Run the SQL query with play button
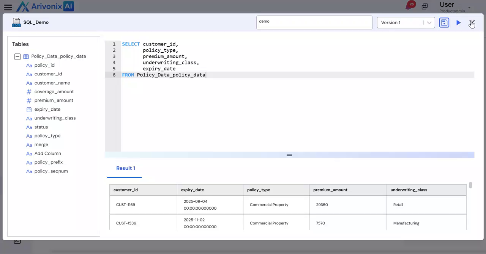The height and width of the screenshot is (254, 486). (x=458, y=23)
